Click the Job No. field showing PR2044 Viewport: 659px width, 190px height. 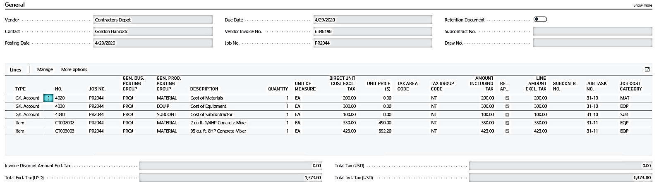coord(372,43)
